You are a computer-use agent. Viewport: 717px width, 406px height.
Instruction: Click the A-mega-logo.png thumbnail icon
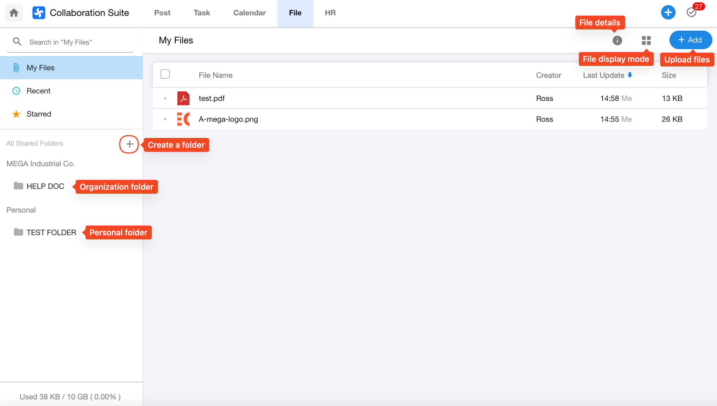(183, 119)
